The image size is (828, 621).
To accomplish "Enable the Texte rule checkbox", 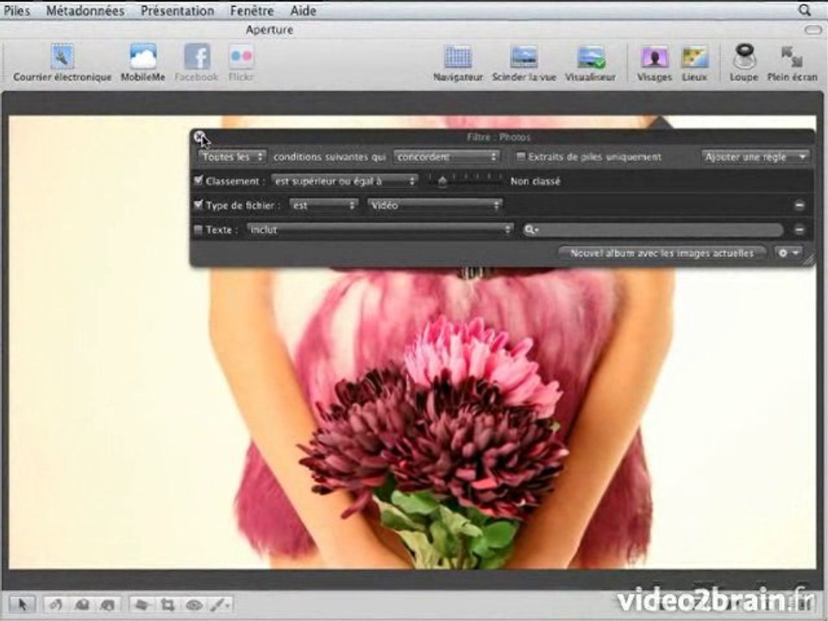I will pos(198,229).
